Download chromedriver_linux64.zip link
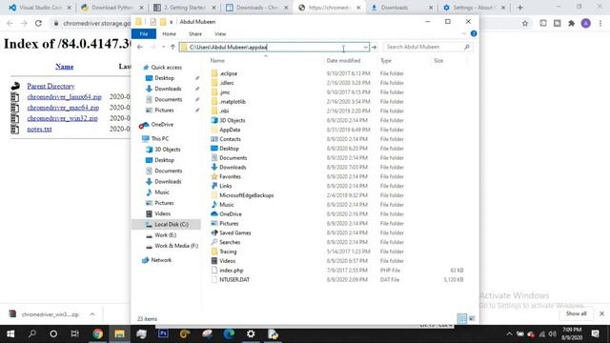610x343 pixels. pyautogui.click(x=64, y=97)
